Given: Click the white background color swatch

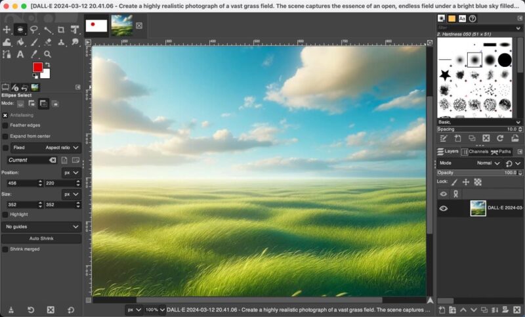Looking at the screenshot, I should pyautogui.click(x=47, y=74).
